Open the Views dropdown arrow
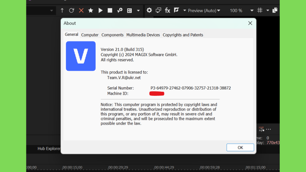 tap(138, 10)
